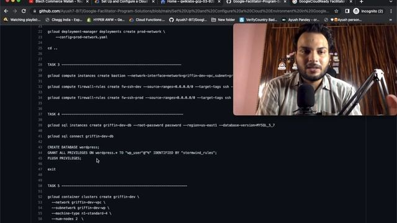Viewport: 397px width, 223px height.
Task: Click fw-ssh-prod firewall-rules line
Action: click(x=139, y=98)
